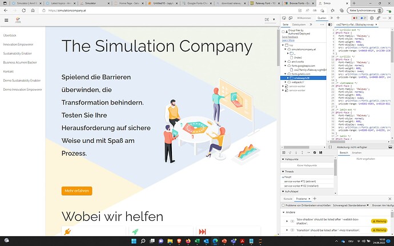This screenshot has width=394, height=246.
Task: Open the DE language dropdown
Action: tap(270, 19)
